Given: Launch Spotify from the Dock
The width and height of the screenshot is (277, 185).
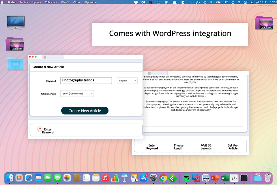Looking at the screenshot, I should pyautogui.click(x=186, y=178).
